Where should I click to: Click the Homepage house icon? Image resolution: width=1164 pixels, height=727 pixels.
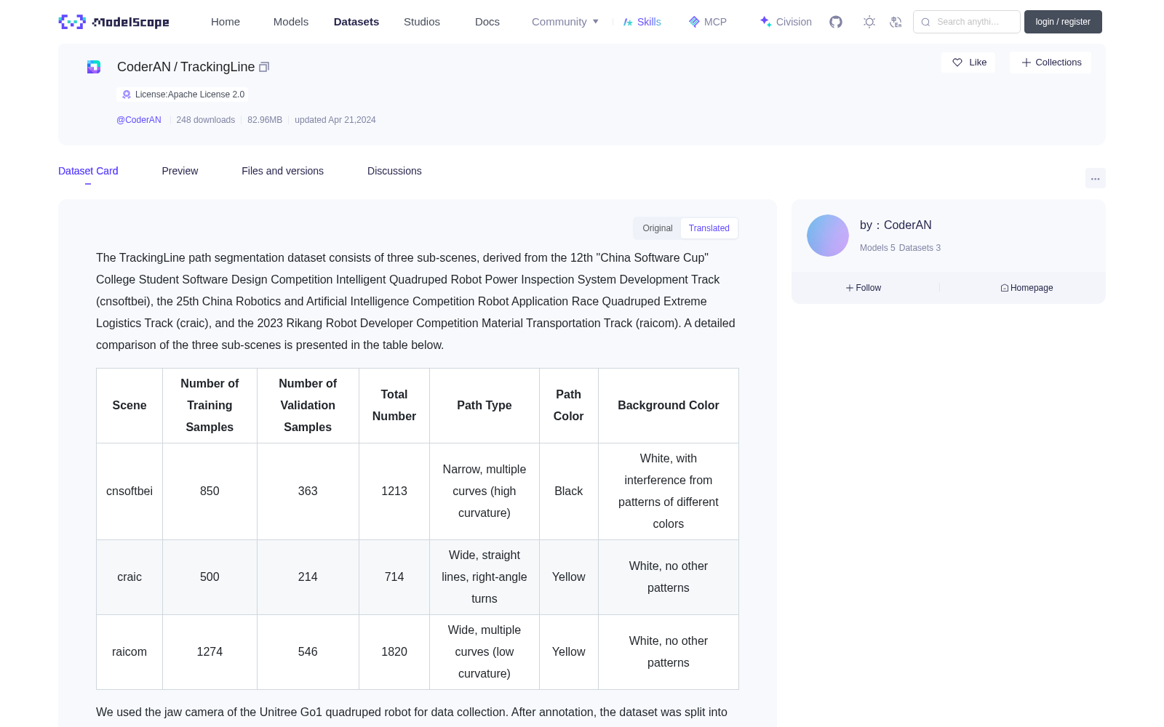(x=1005, y=288)
